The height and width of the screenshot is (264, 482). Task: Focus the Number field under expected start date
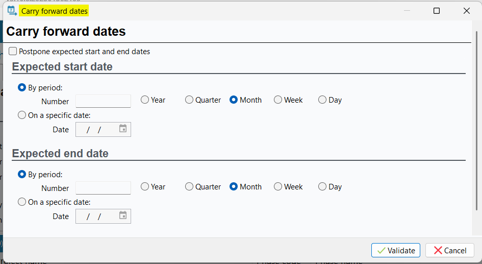pyautogui.click(x=103, y=101)
